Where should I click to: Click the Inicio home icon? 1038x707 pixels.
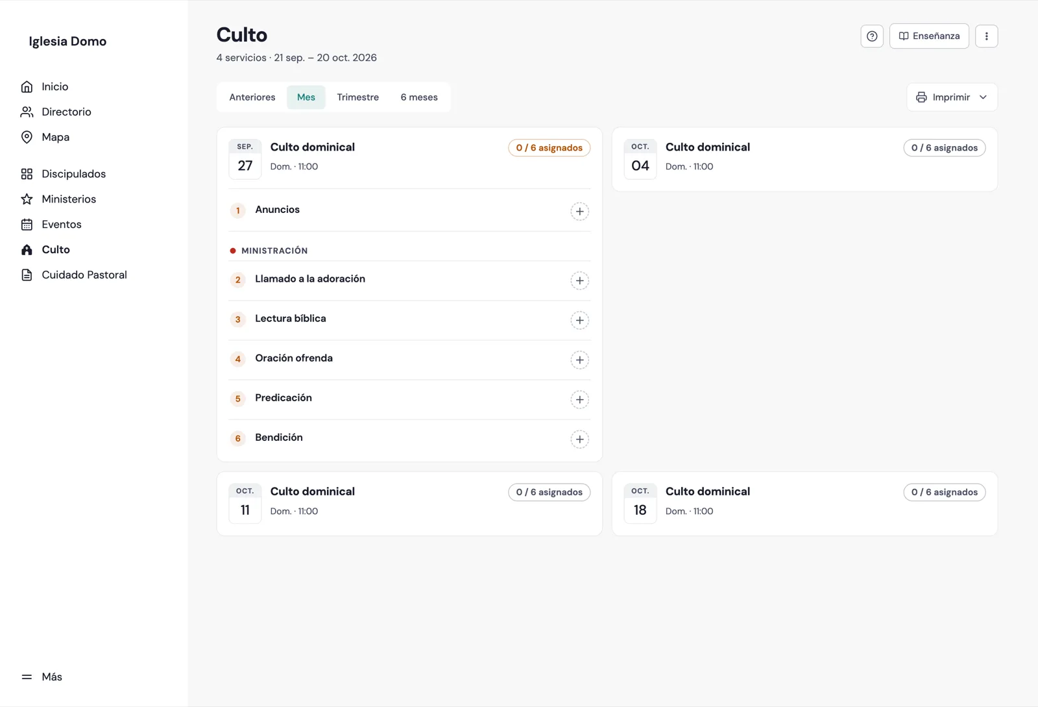click(x=27, y=86)
